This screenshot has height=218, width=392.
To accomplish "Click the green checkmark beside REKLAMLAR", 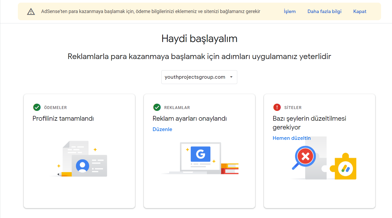I will pos(157,107).
